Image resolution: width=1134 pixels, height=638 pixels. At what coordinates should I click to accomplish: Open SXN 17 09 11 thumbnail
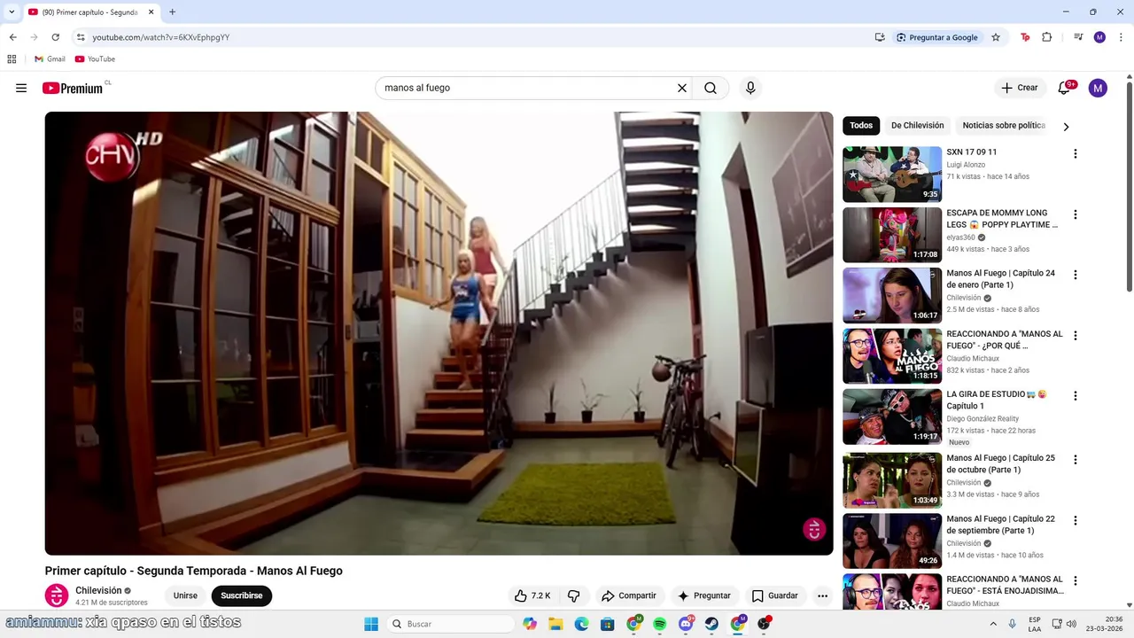coord(892,175)
